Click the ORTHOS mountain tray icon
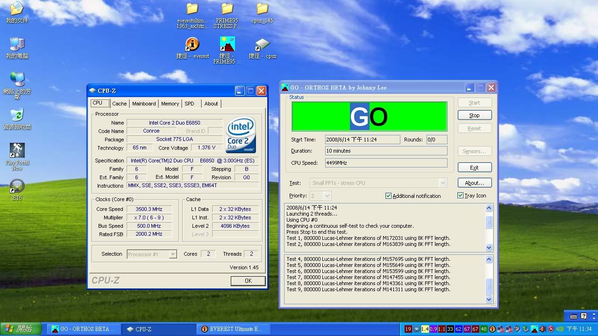Image resolution: width=598 pixels, height=336 pixels. click(534, 329)
